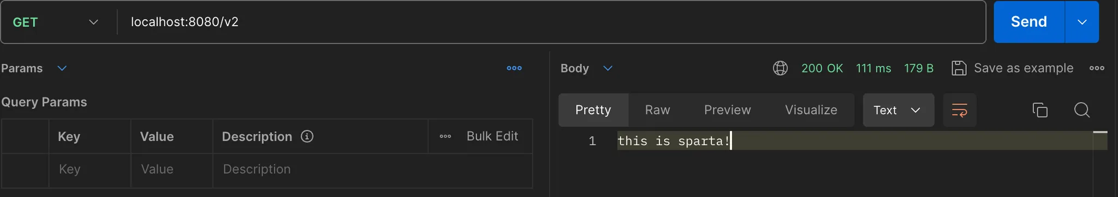The height and width of the screenshot is (197, 1118).
Task: Send the request with the Send button
Action: coord(1028,22)
